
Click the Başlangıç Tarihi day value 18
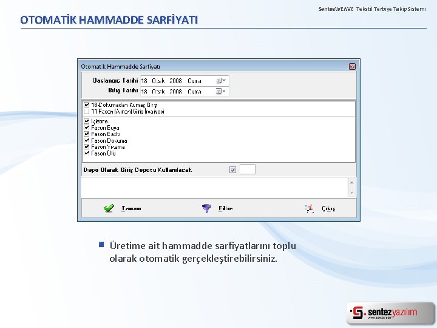tap(144, 81)
